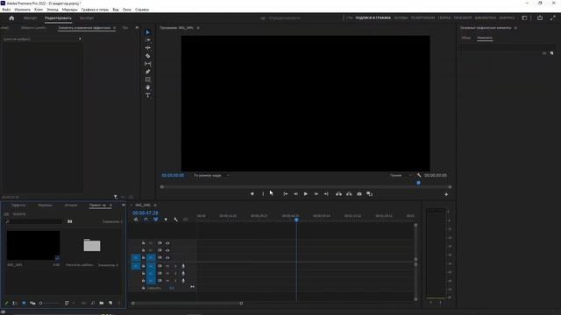The width and height of the screenshot is (561, 315).
Task: Add marker in Program monitor controls
Action: point(252,194)
